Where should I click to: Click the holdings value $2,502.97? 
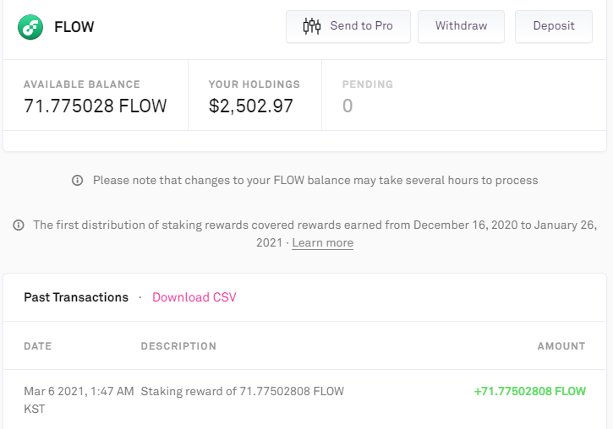point(251,106)
